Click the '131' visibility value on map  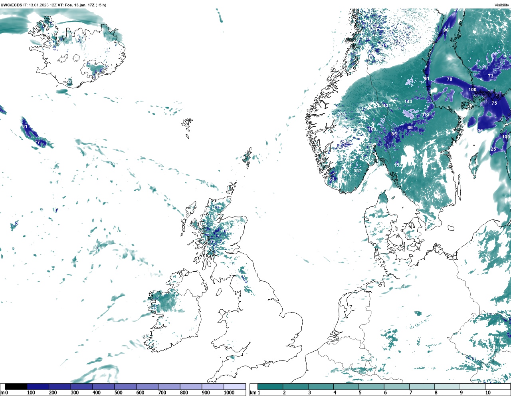pyautogui.click(x=386, y=105)
